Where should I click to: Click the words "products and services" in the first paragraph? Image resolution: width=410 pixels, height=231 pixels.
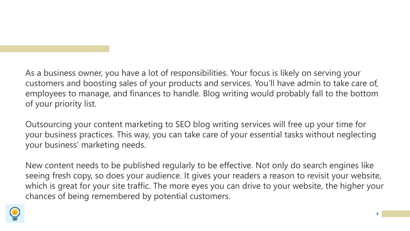tap(211, 83)
